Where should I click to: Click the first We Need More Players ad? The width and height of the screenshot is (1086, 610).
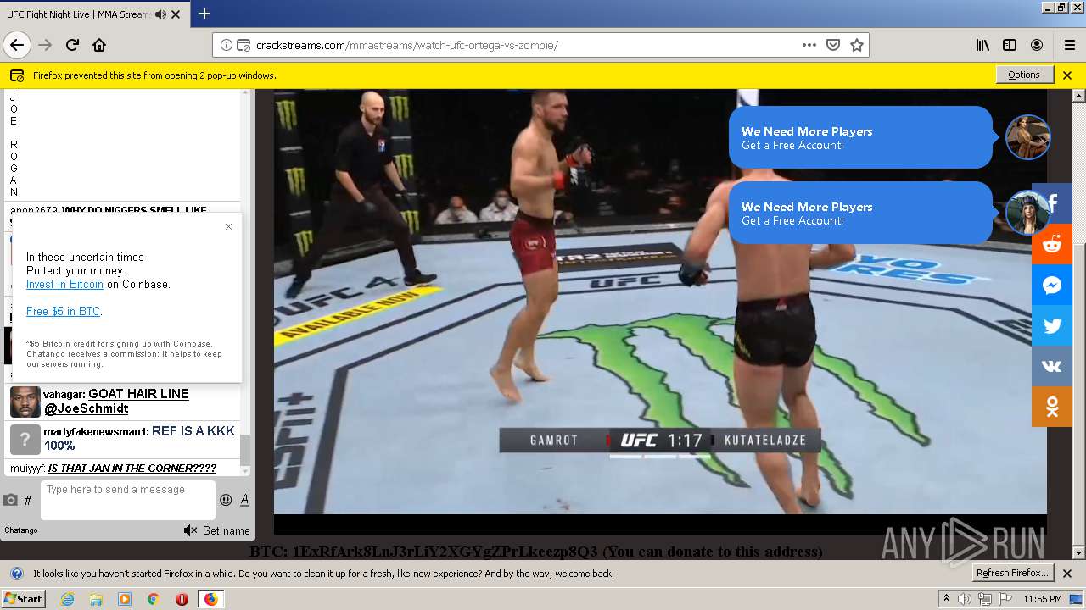[861, 137]
